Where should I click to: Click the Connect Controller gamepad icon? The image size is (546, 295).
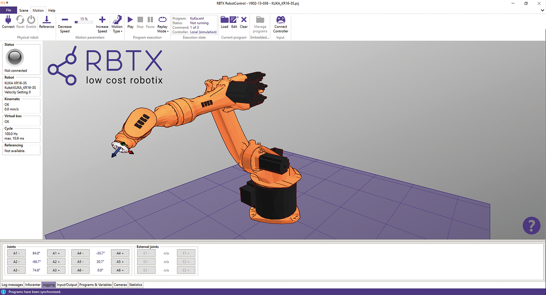coord(281,20)
